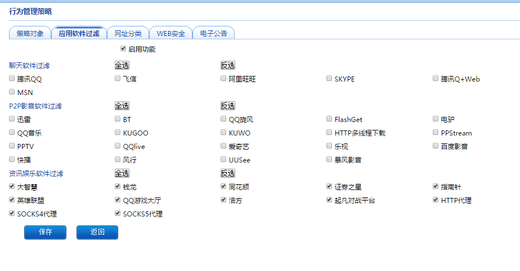Select the KUWO checkbox

click(x=223, y=132)
